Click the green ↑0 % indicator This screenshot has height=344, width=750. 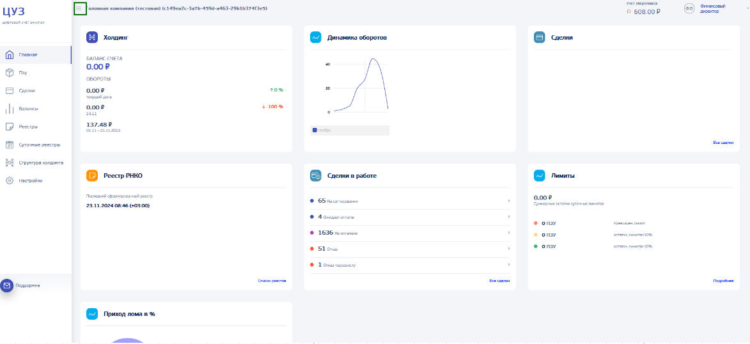coord(276,90)
